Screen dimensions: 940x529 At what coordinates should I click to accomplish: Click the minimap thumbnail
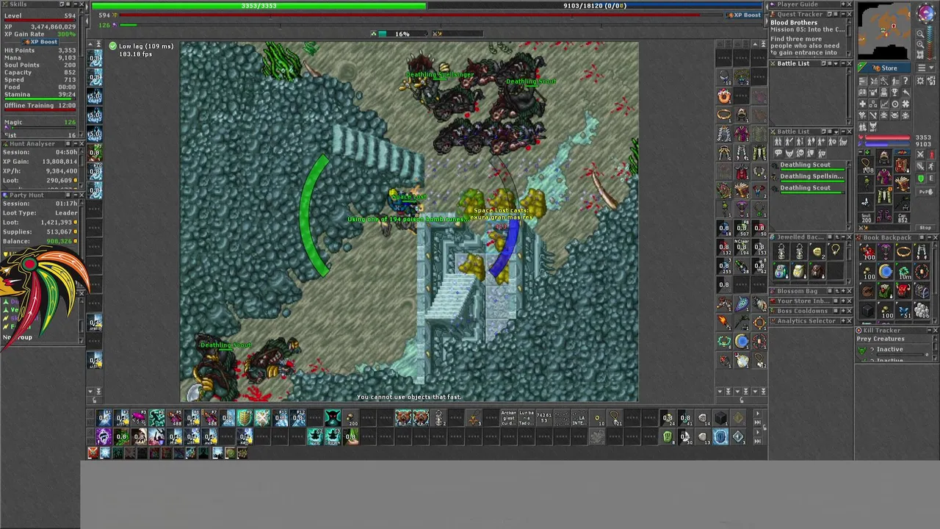(884, 31)
